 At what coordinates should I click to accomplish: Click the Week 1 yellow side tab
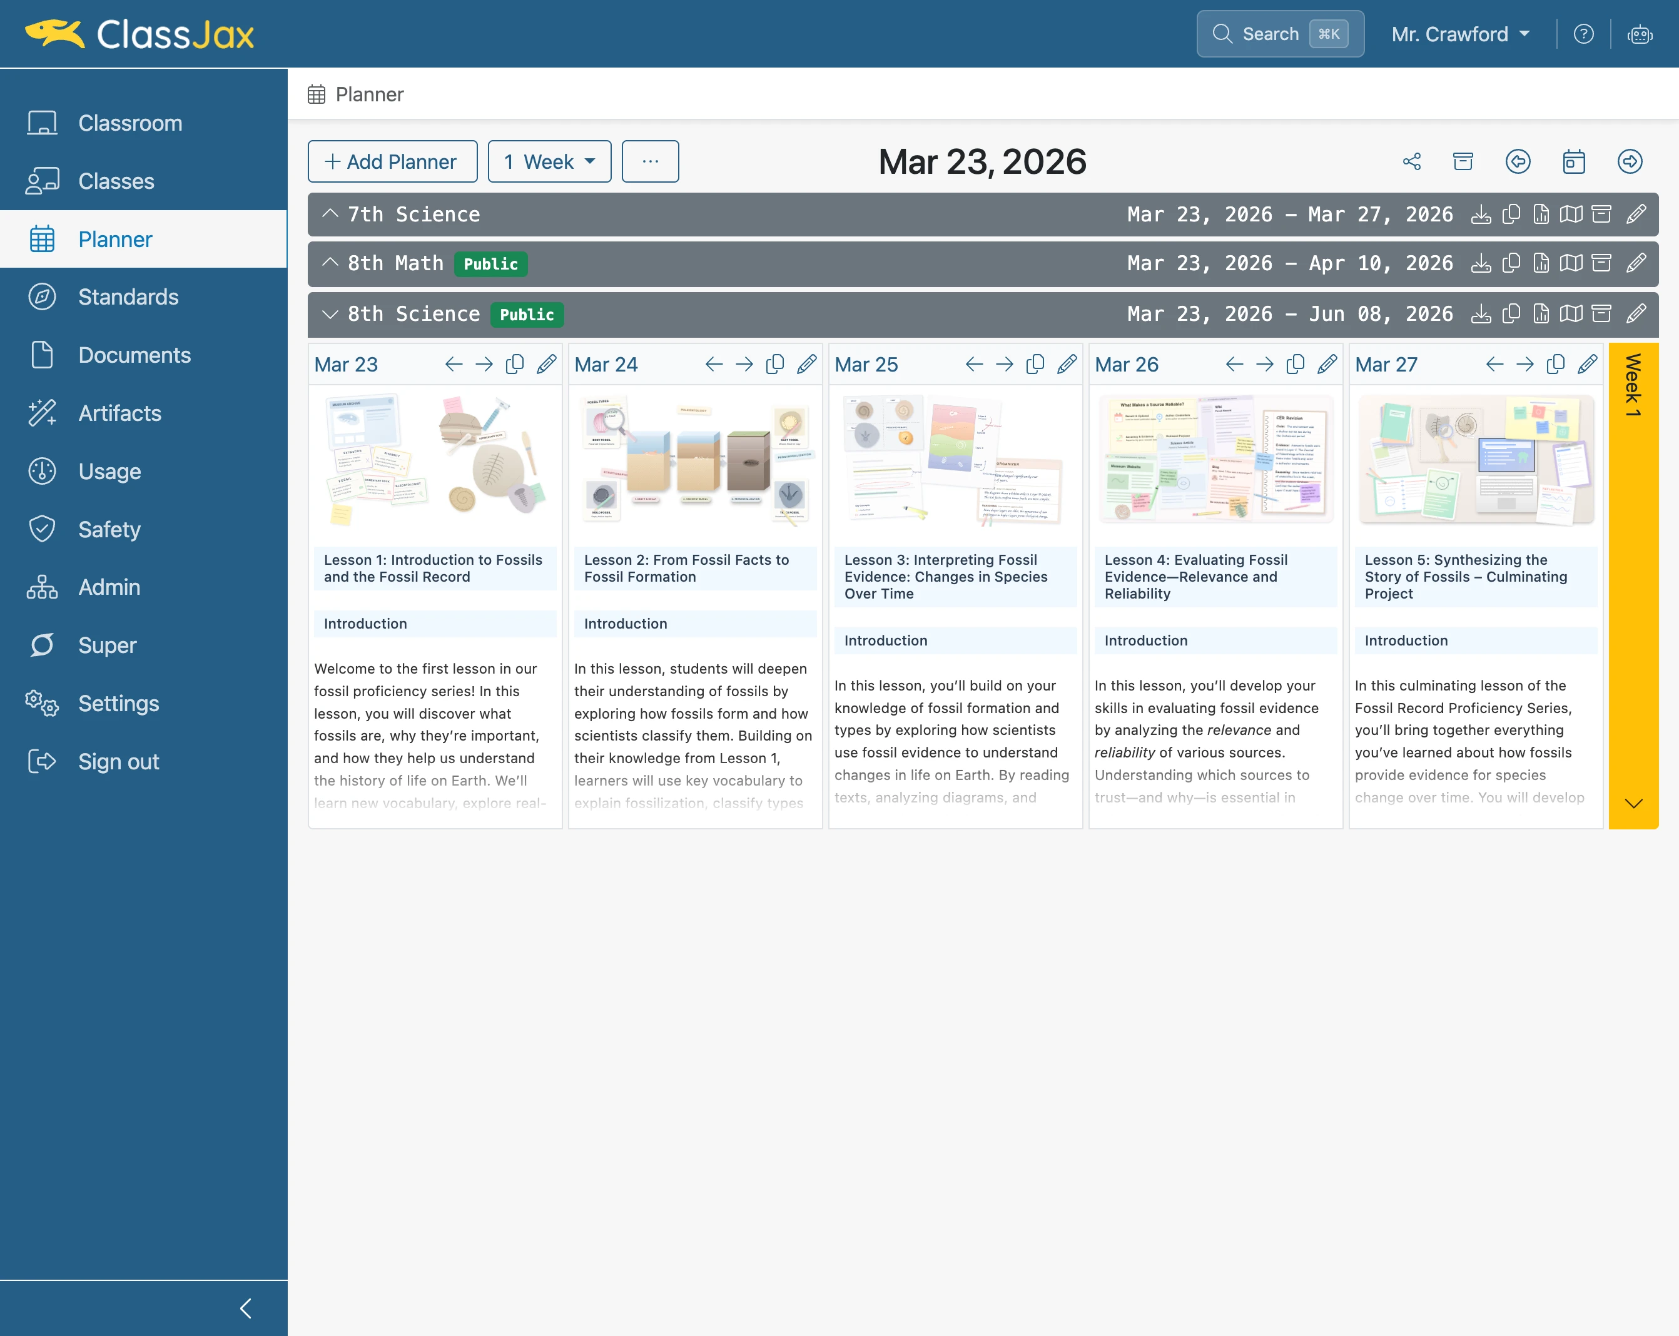tap(1634, 585)
